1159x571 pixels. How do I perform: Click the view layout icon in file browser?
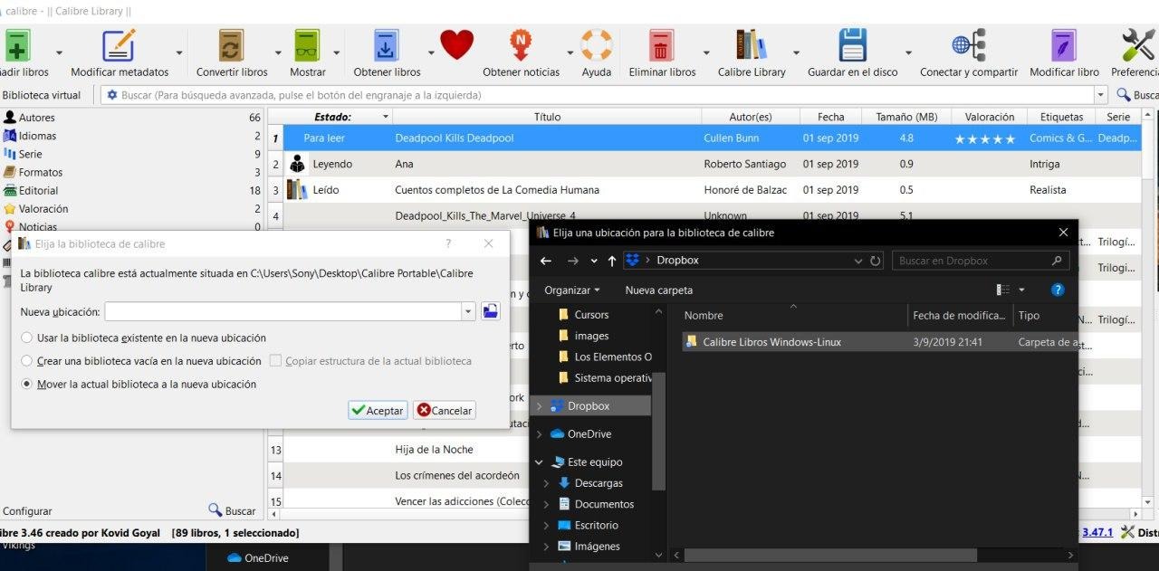click(1003, 290)
